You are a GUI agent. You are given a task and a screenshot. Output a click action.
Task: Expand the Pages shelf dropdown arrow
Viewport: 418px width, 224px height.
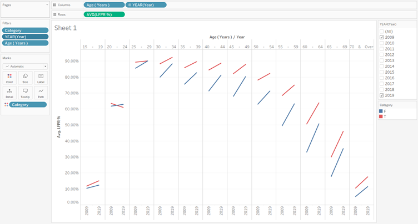pos(47,4)
